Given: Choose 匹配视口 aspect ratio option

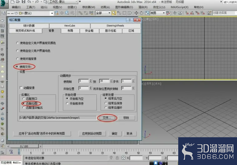Looking at the screenshot, I should (24, 99).
